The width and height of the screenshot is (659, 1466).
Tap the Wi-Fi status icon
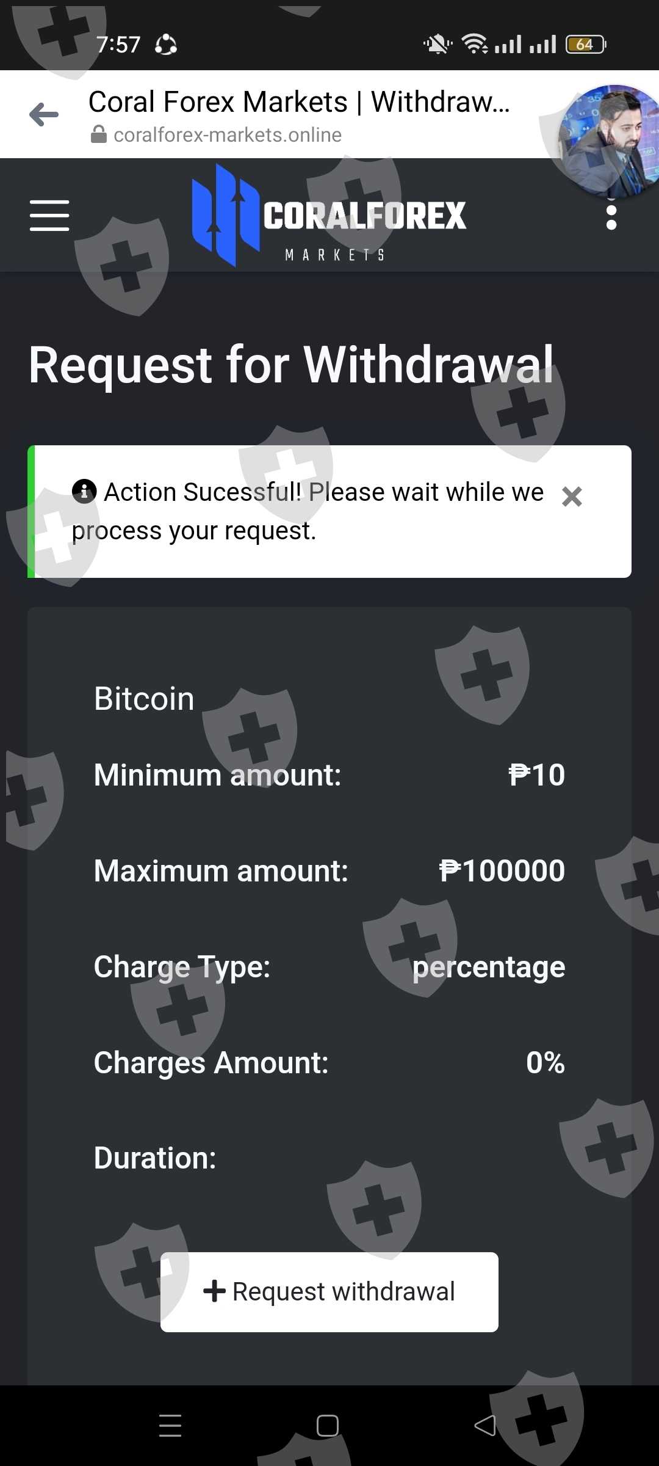(474, 44)
